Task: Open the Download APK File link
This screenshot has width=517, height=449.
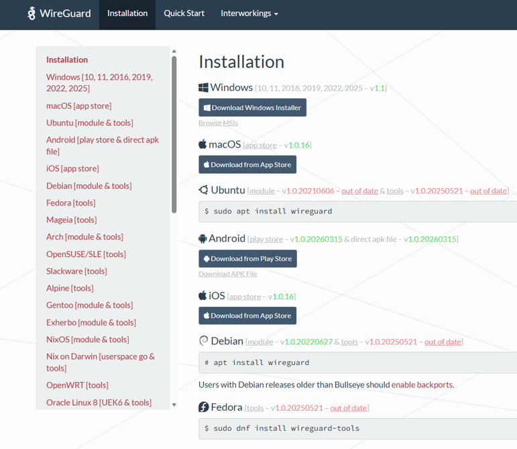Action: coord(227,274)
